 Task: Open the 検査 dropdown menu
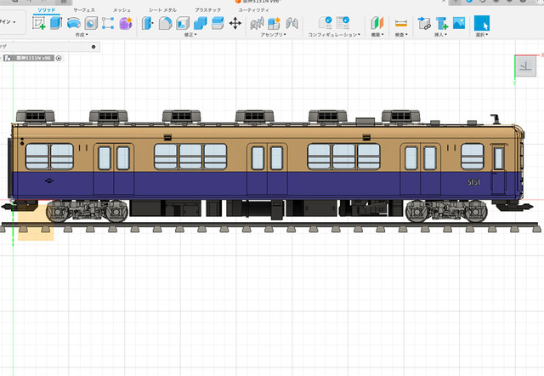coord(401,35)
